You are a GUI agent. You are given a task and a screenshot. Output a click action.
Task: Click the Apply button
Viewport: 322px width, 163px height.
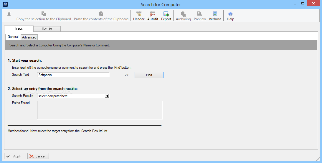point(15,156)
